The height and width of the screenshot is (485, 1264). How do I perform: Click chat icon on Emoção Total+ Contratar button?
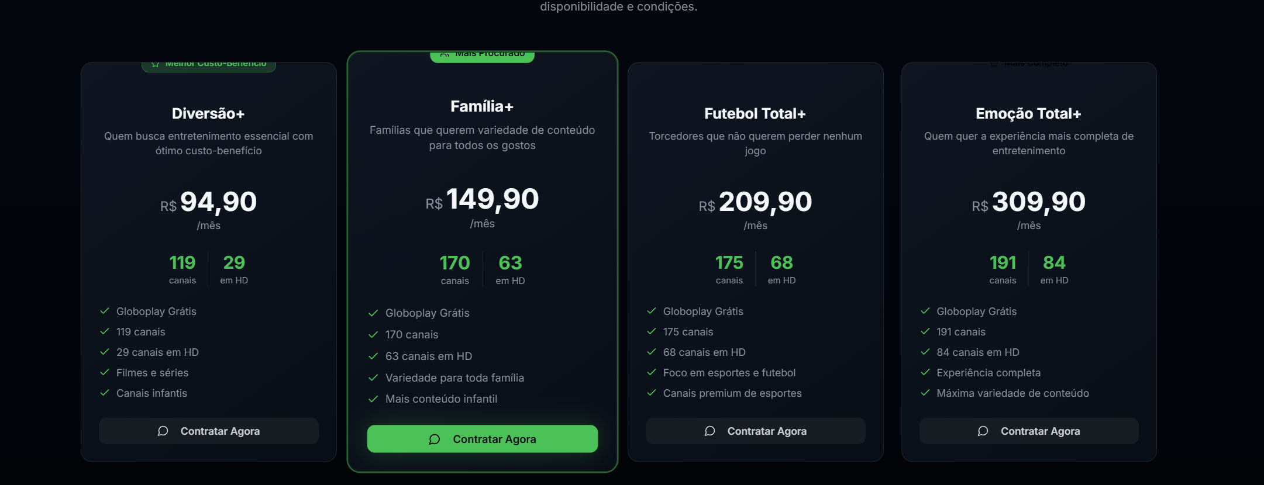(x=983, y=431)
